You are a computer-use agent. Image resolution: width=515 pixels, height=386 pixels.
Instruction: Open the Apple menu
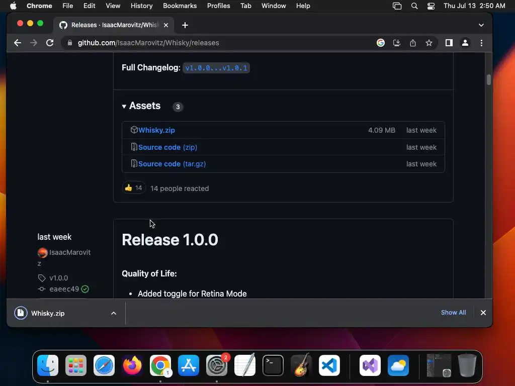(13, 6)
